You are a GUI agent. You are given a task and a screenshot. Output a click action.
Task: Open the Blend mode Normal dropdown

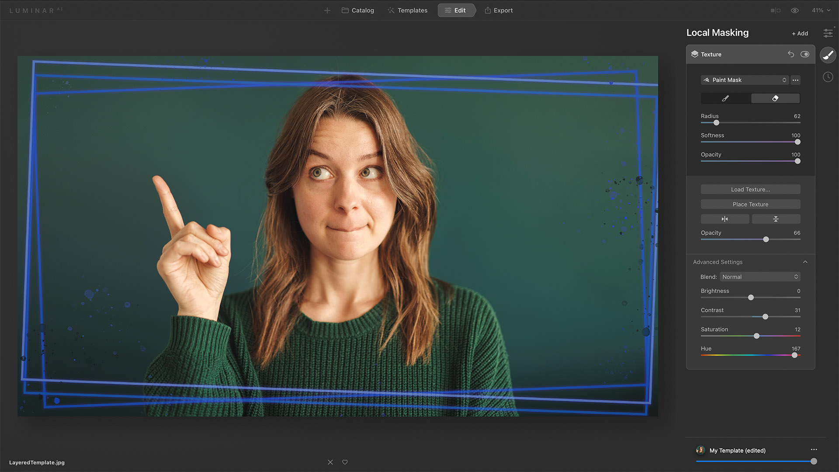click(759, 277)
